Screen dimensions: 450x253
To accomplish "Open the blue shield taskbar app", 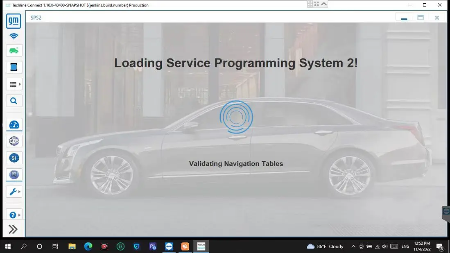I will point(137,246).
